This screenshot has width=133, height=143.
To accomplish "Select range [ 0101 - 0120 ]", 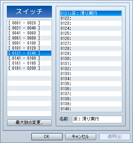I will point(29,48).
